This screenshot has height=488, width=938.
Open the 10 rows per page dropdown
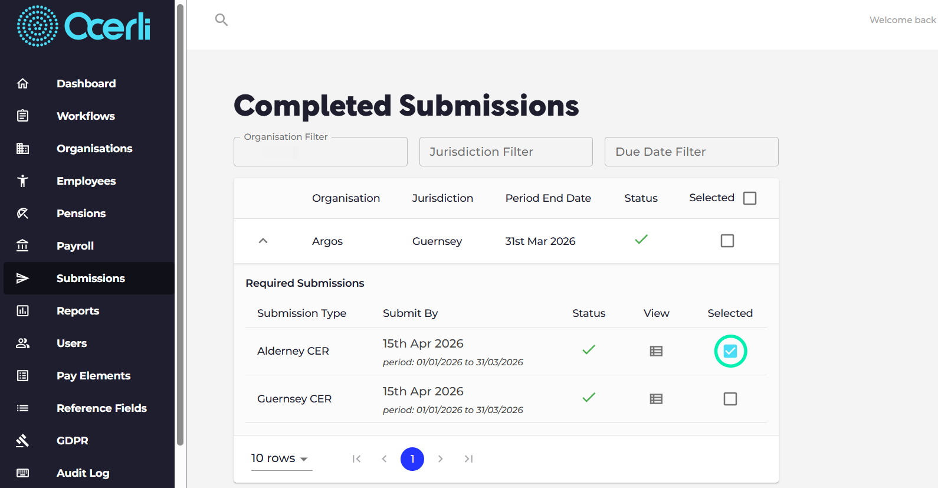pos(281,458)
